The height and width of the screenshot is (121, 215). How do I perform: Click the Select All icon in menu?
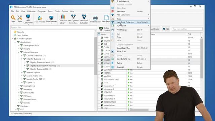113,67
